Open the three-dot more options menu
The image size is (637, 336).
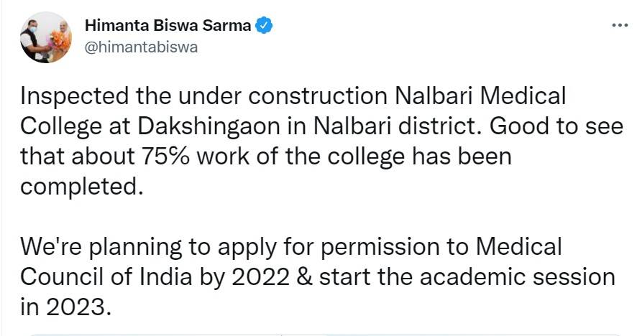(618, 25)
